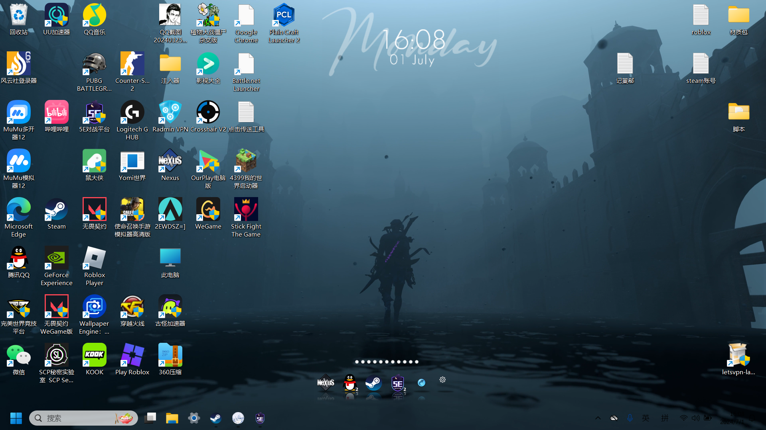Select the 点击传送工具 file
The width and height of the screenshot is (766, 430).
246,117
